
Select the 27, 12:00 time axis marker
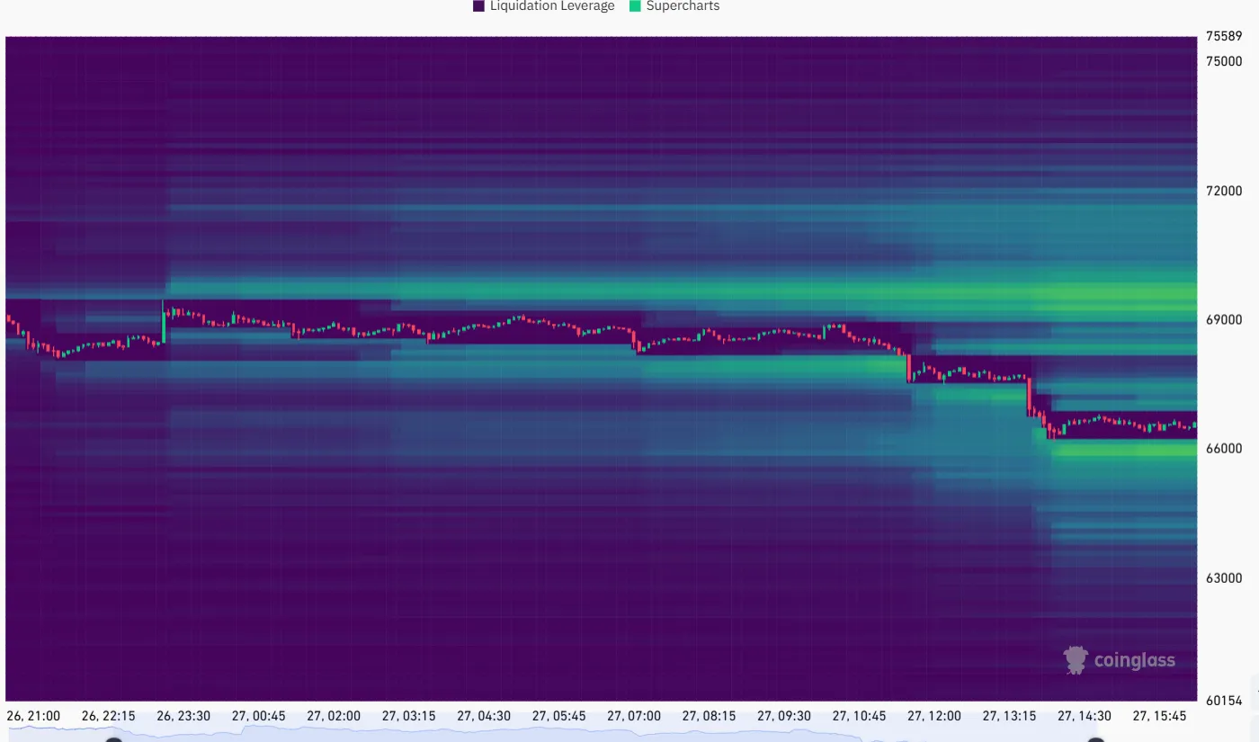[934, 716]
